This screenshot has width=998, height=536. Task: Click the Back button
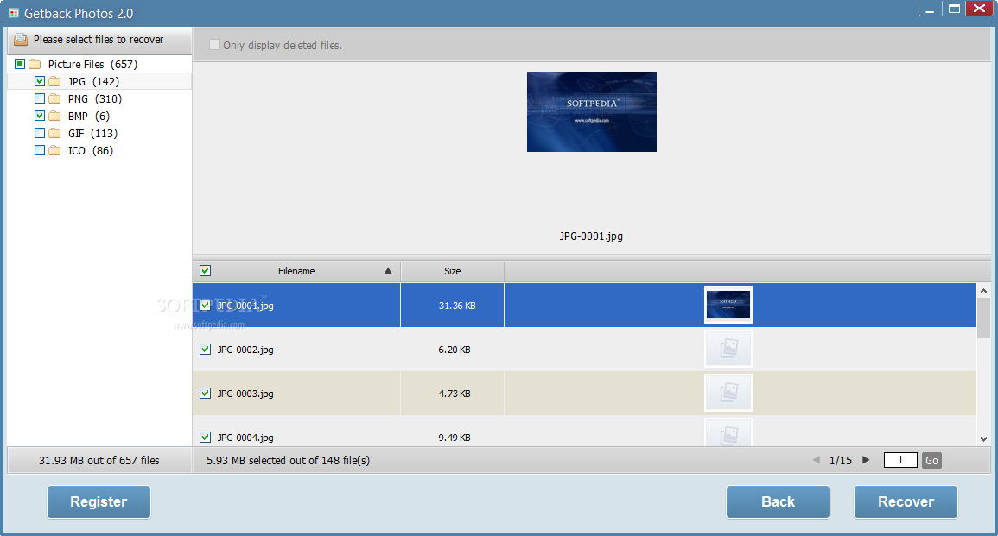(x=778, y=501)
